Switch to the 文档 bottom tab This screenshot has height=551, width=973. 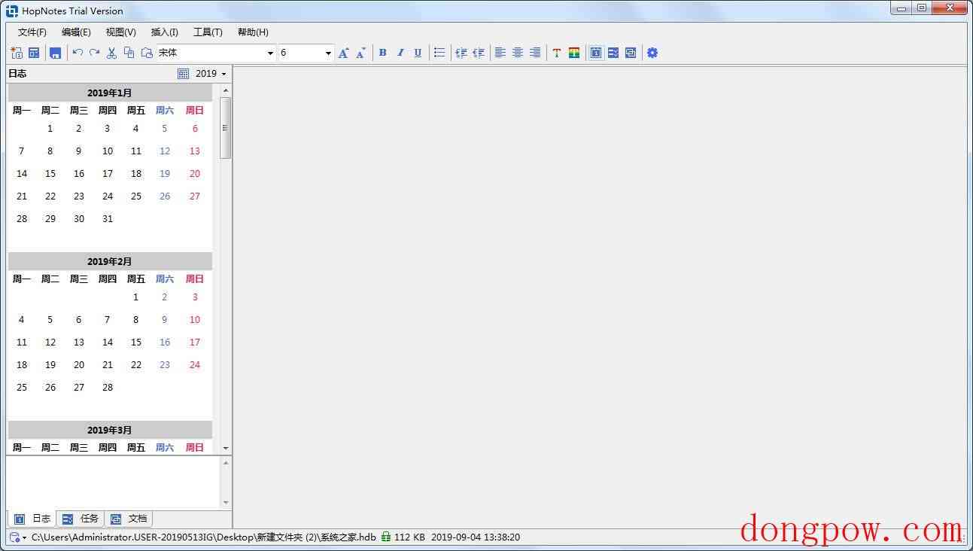pos(129,519)
